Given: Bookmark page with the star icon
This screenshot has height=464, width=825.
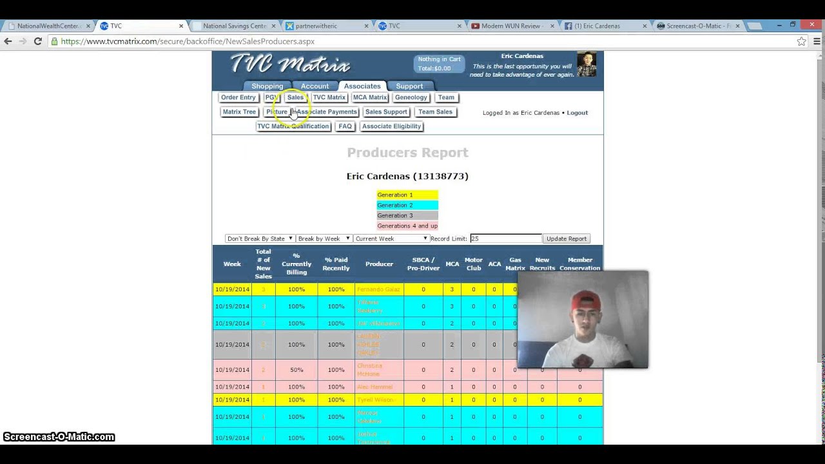Looking at the screenshot, I should click(801, 41).
